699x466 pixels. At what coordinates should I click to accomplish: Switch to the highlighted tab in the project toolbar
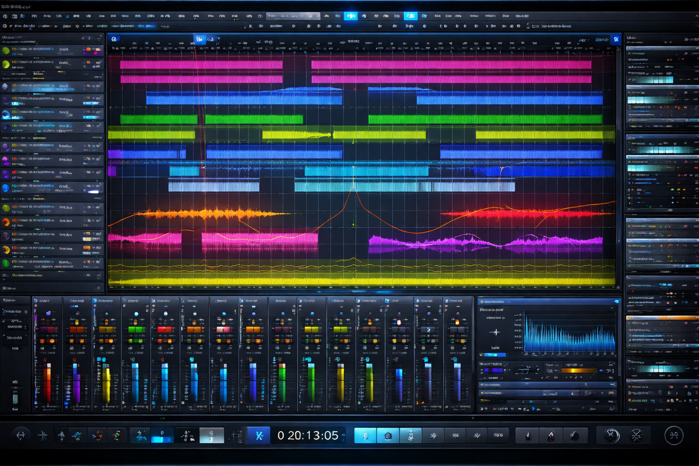199,39
